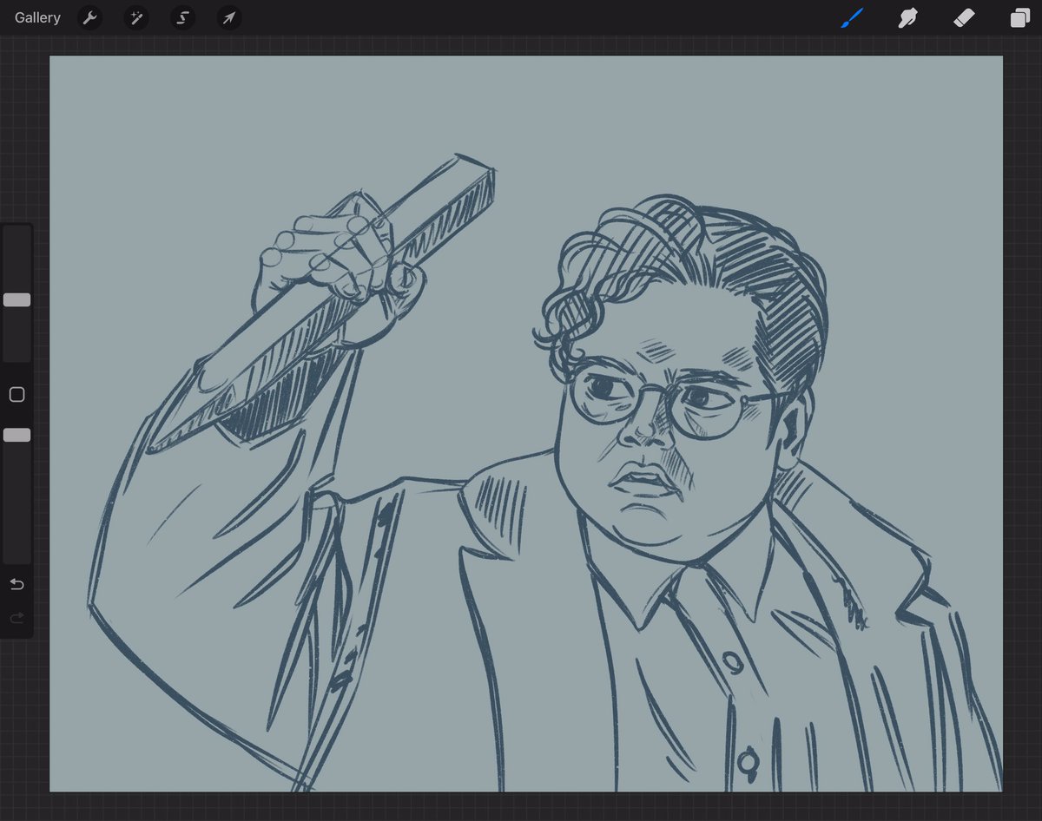Image resolution: width=1042 pixels, height=821 pixels.
Task: Select the Brush tool
Action: 852,17
